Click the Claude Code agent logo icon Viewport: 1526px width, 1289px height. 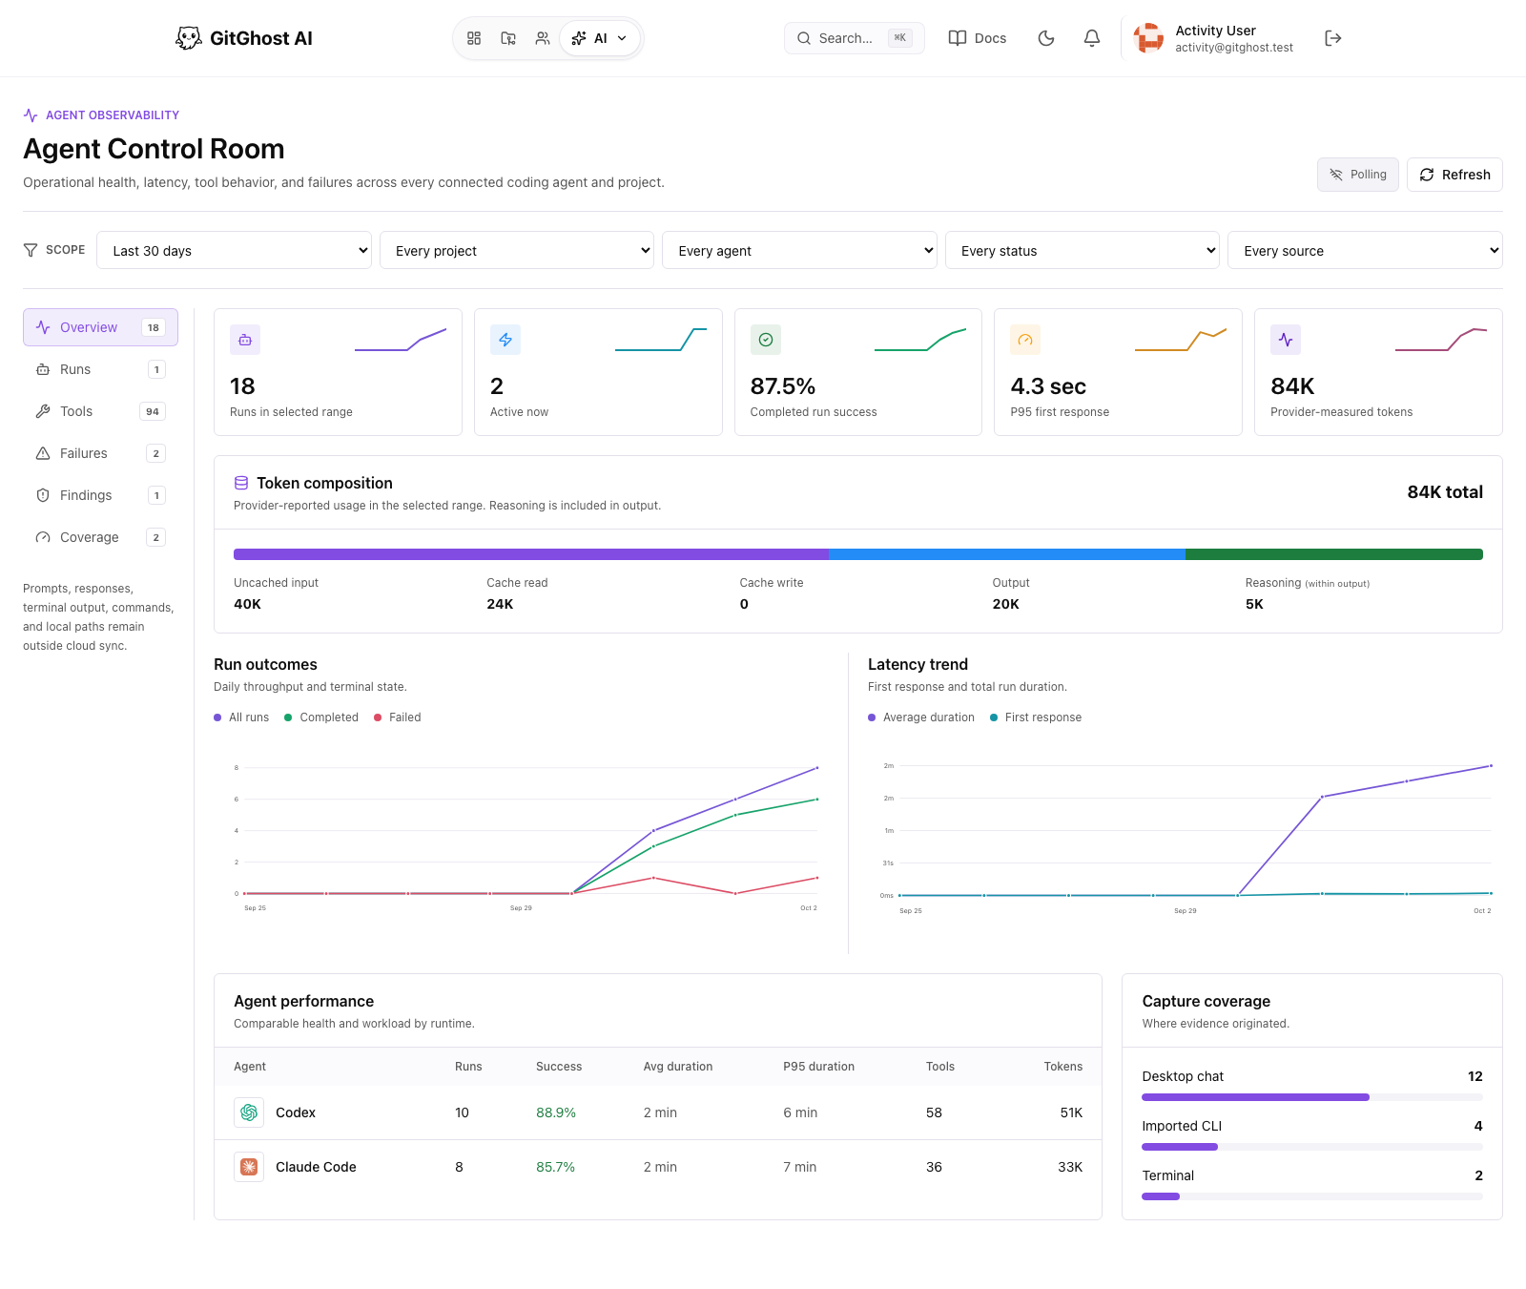(249, 1167)
